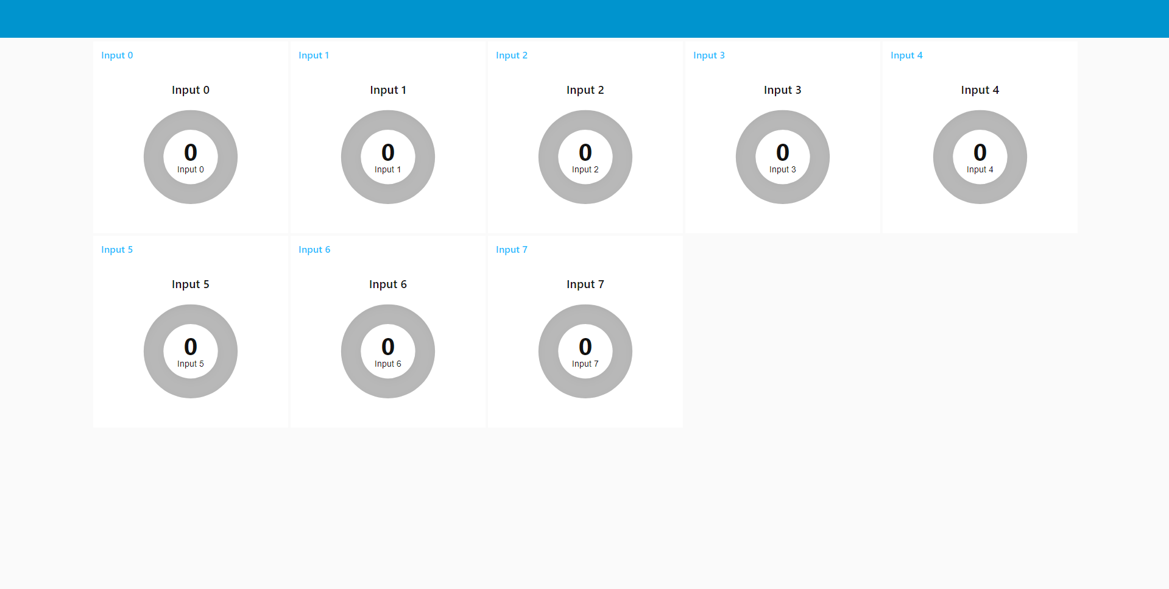Click the Input 7 gauge circle

585,351
